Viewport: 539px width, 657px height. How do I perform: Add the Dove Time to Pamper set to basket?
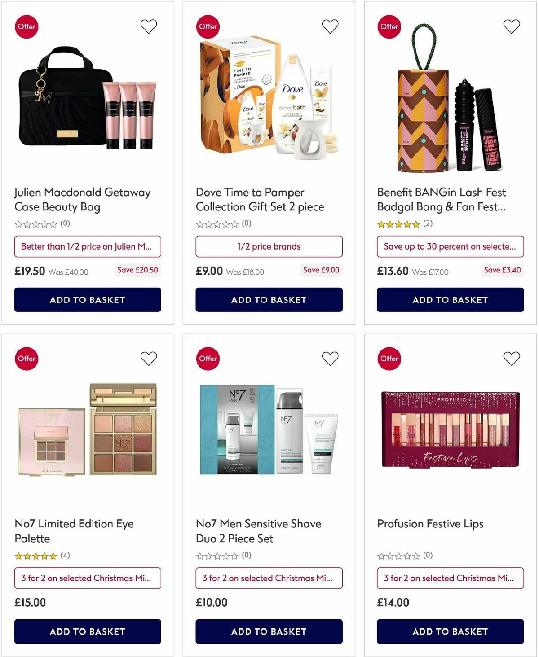pyautogui.click(x=269, y=299)
